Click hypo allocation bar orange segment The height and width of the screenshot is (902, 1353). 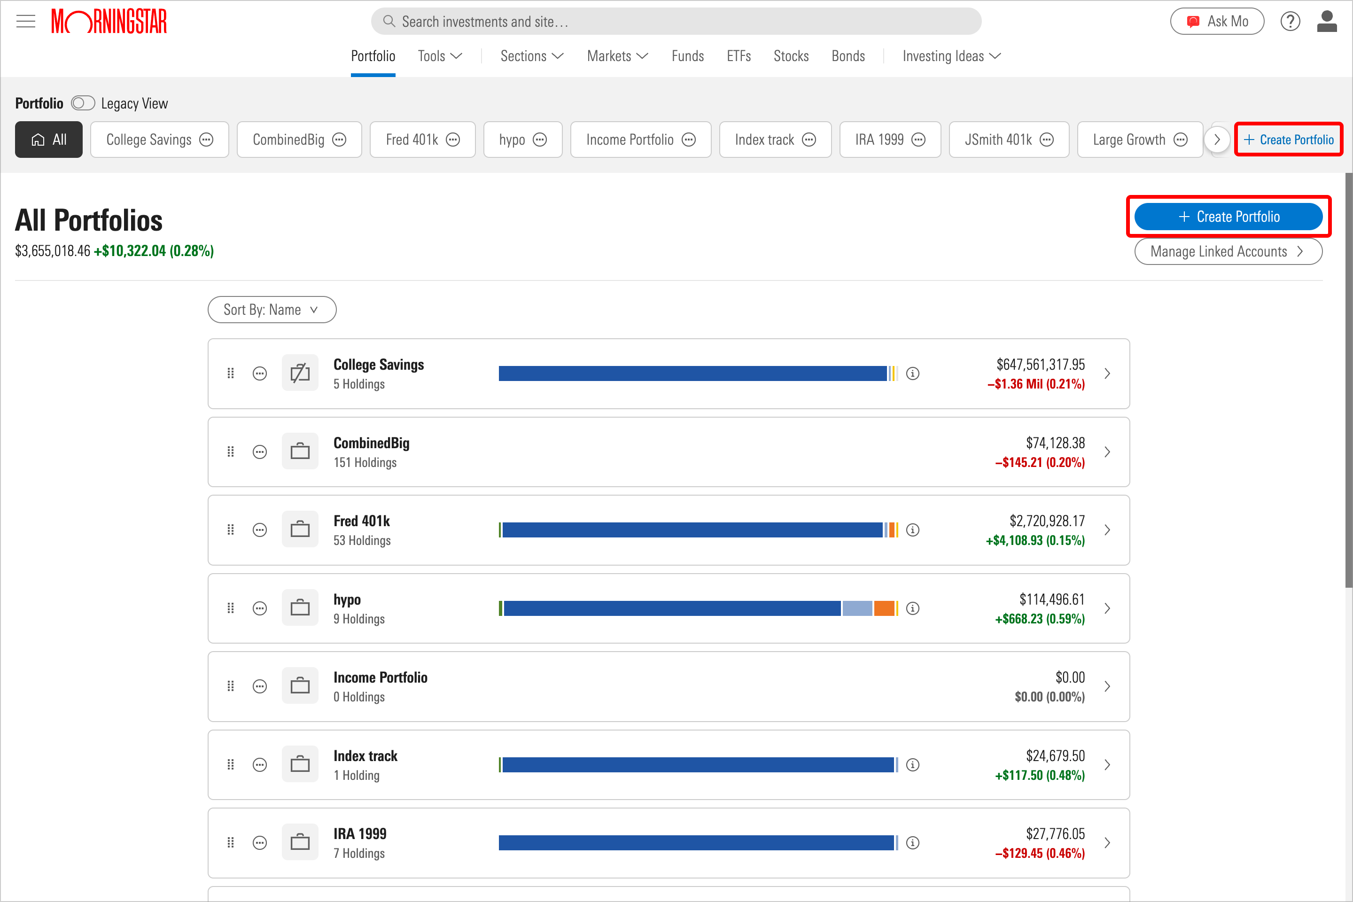[884, 609]
